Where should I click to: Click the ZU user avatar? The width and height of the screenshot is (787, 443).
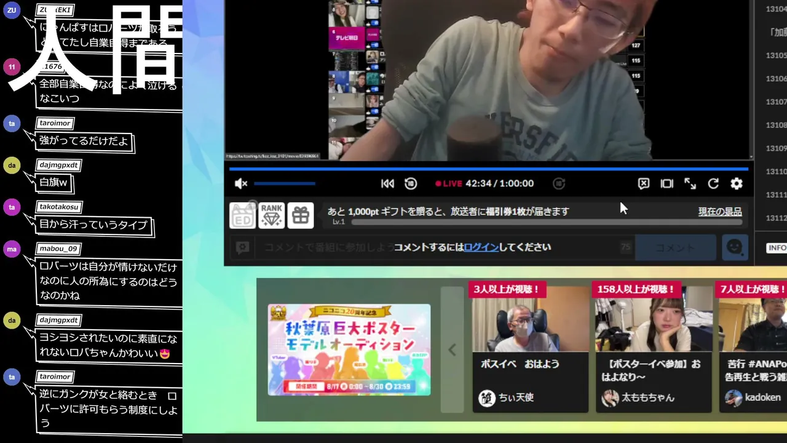[12, 10]
